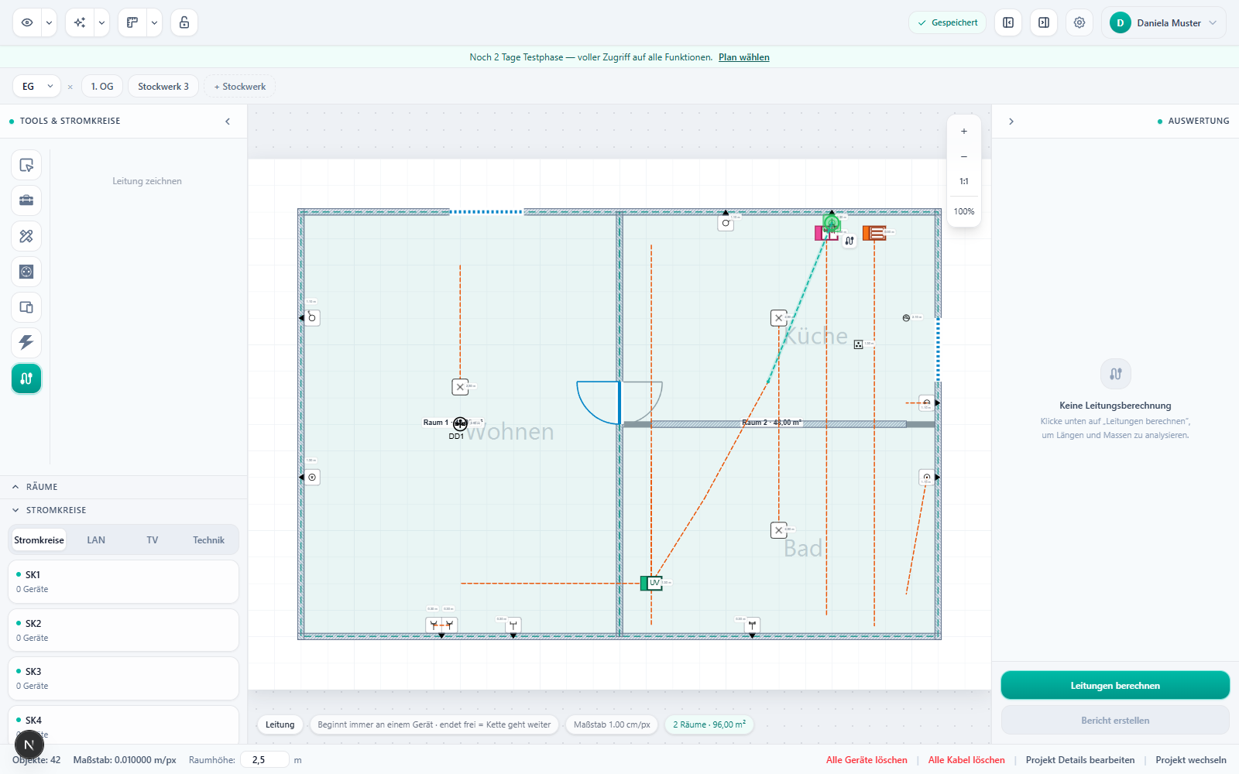
Task: Click the sparkle AI assistant icon
Action: coord(80,22)
